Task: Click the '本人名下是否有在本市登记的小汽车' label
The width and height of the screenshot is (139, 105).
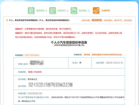Action: click(x=34, y=97)
